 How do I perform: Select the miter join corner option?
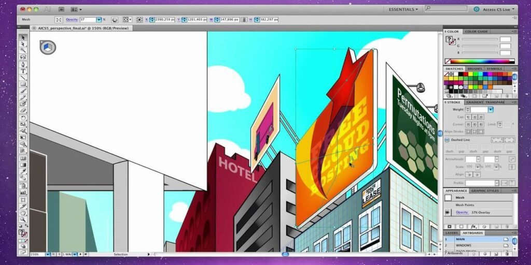468,124
